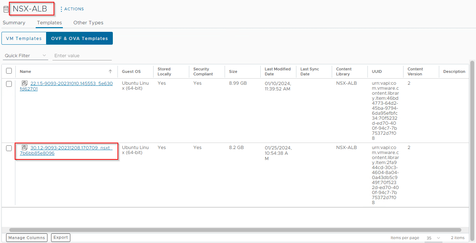Click the Content Library column header
The image size is (476, 243).
tap(344, 71)
